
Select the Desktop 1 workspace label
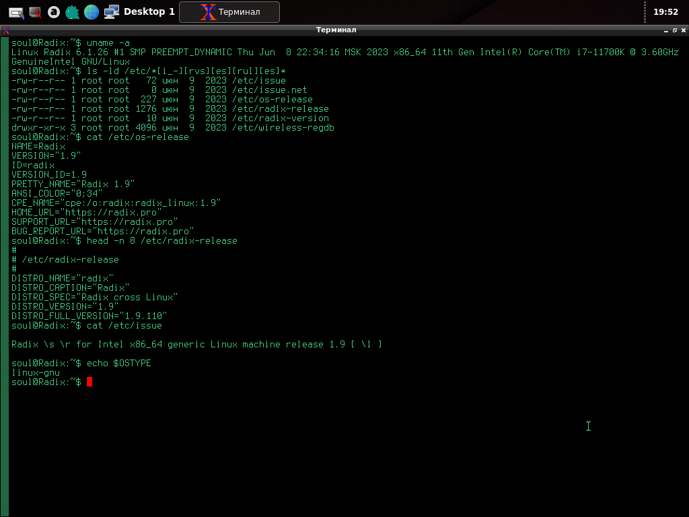[149, 12]
